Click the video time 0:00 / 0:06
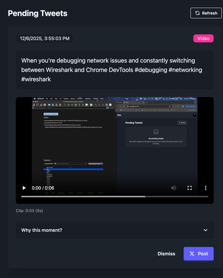This screenshot has width=223, height=278. pyautogui.click(x=43, y=188)
